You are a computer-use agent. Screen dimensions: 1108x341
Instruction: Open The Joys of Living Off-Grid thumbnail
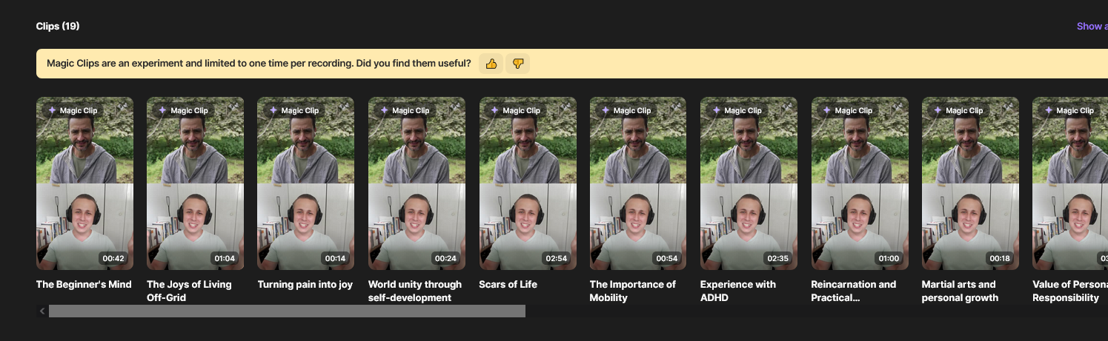(195, 183)
